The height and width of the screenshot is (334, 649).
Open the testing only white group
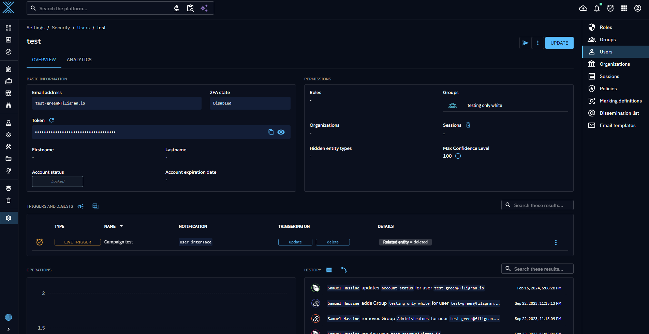485,106
